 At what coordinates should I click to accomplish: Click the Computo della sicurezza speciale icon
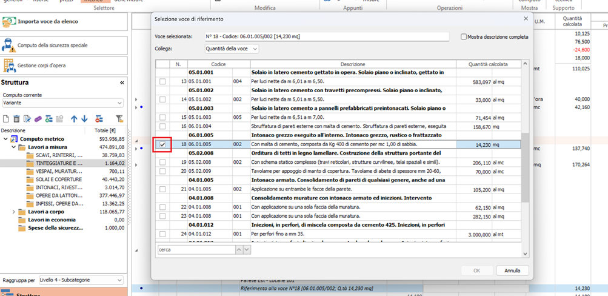tap(8, 45)
